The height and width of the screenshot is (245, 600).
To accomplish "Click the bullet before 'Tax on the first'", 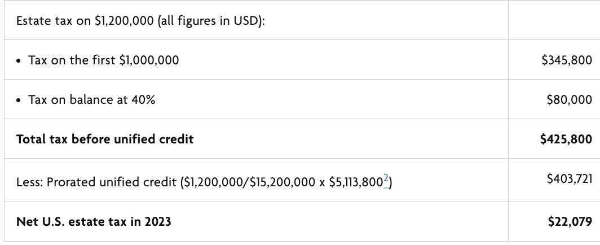I will pyautogui.click(x=19, y=61).
